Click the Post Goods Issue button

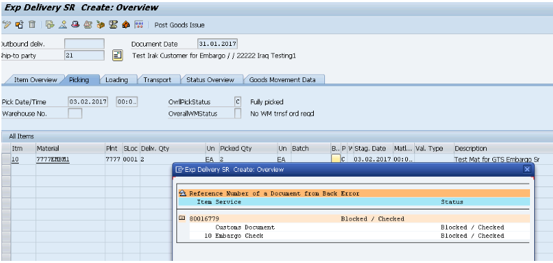click(179, 25)
